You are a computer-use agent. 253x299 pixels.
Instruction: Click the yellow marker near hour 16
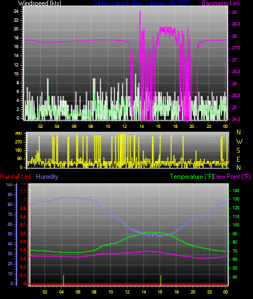[x=161, y=280]
